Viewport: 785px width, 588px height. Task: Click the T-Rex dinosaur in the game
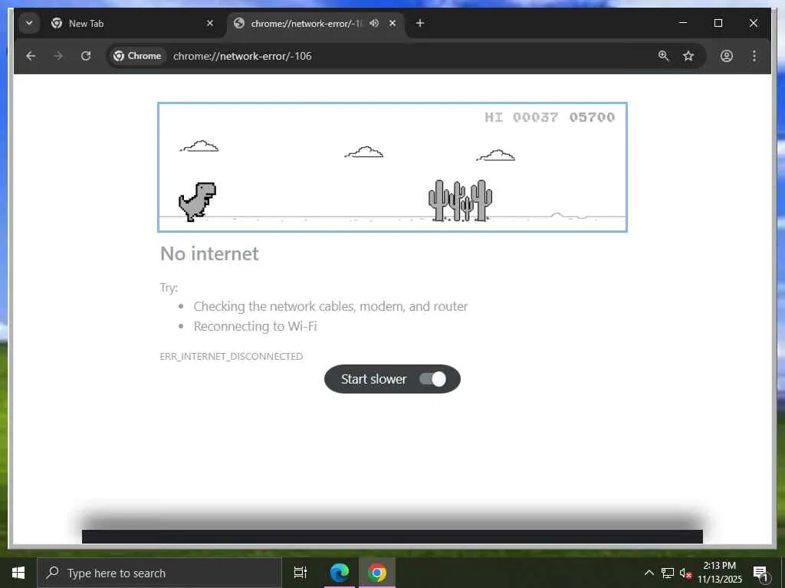pyautogui.click(x=197, y=201)
